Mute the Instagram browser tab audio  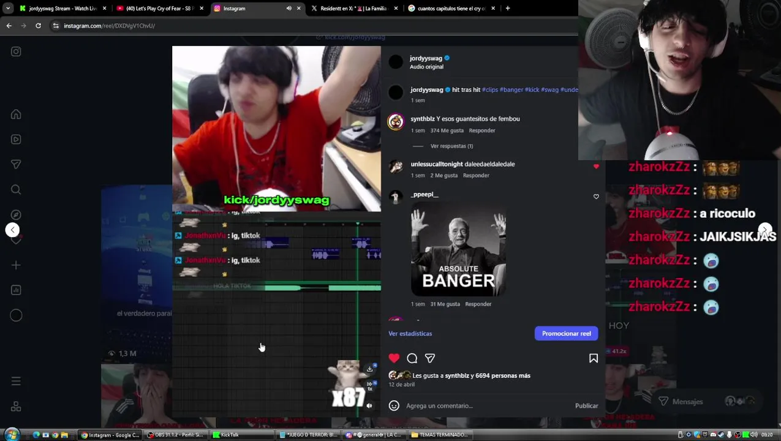pyautogui.click(x=289, y=9)
